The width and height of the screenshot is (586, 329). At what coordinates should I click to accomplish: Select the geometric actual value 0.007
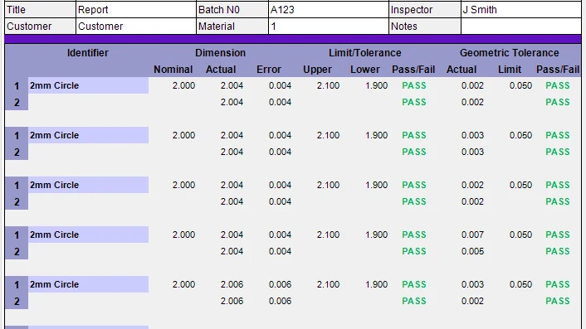point(473,235)
